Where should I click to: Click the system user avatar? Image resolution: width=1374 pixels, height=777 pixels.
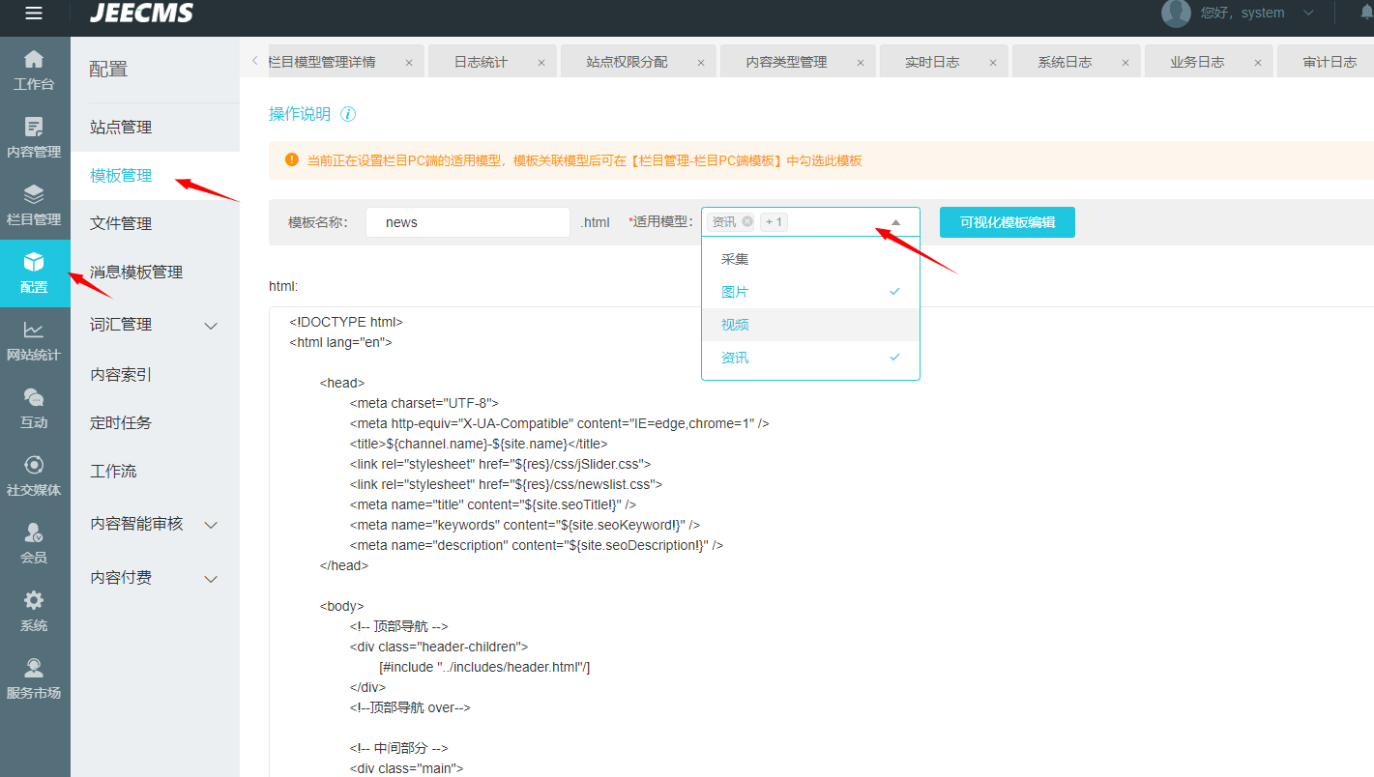click(x=1176, y=13)
